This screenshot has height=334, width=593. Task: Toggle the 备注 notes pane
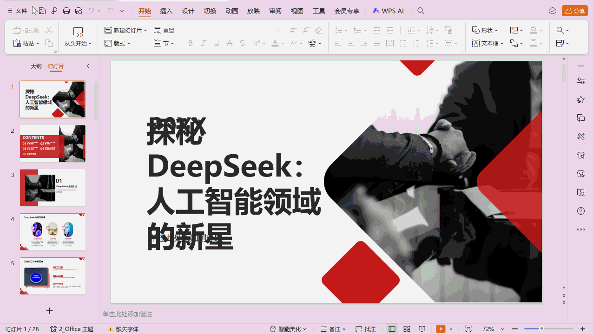tap(333, 329)
